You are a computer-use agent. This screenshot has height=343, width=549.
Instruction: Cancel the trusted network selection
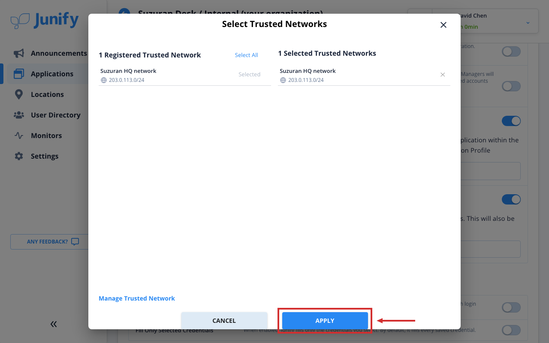pyautogui.click(x=224, y=321)
